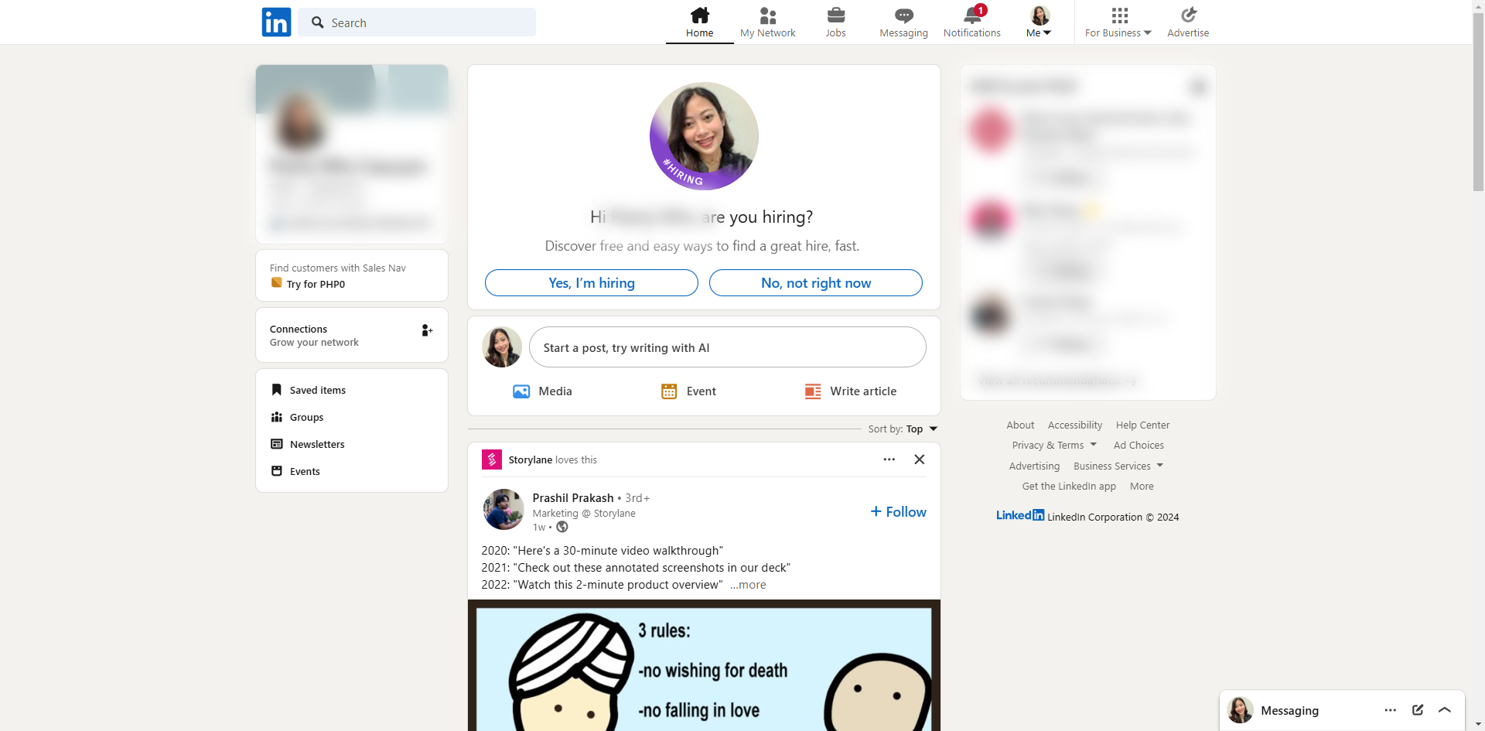The width and height of the screenshot is (1485, 731).
Task: Open My Network icon
Action: tap(768, 15)
